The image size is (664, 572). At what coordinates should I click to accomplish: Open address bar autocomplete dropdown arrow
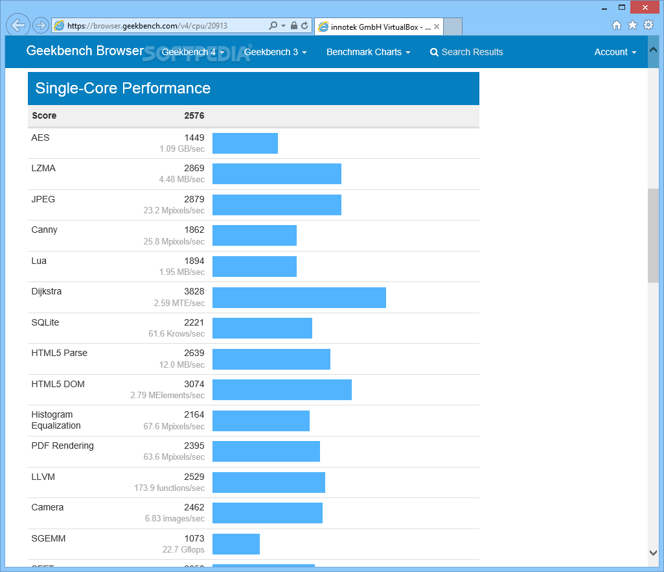pyautogui.click(x=283, y=26)
